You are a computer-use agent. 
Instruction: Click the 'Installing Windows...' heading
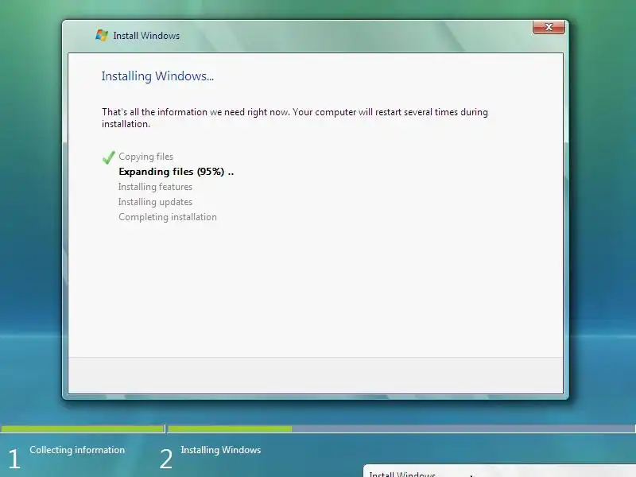click(157, 76)
